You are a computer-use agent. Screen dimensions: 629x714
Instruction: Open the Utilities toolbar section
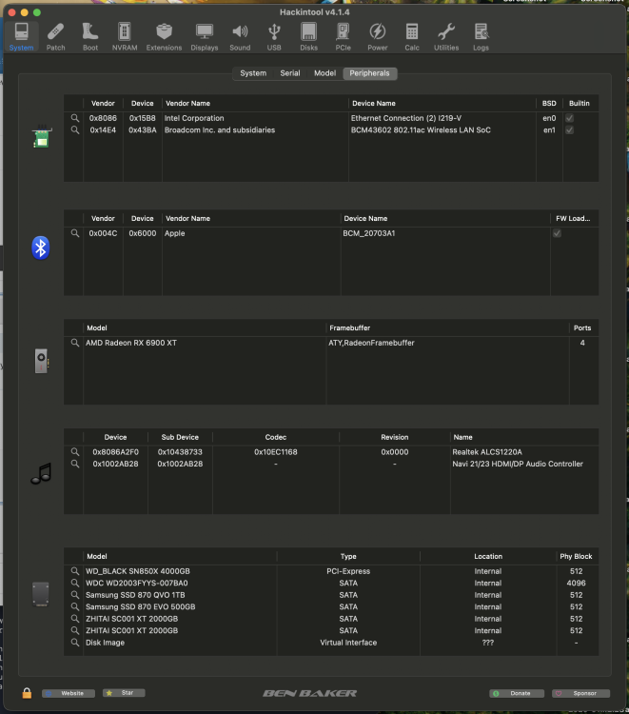point(446,37)
